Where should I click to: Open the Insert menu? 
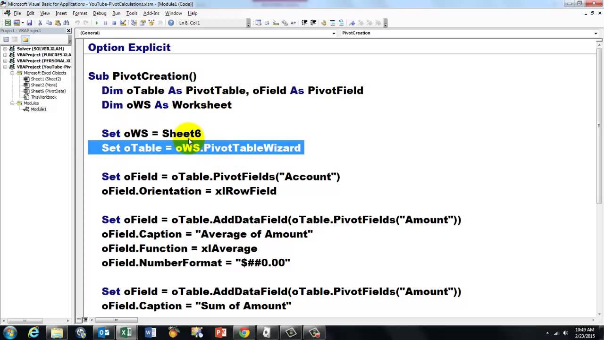click(61, 13)
